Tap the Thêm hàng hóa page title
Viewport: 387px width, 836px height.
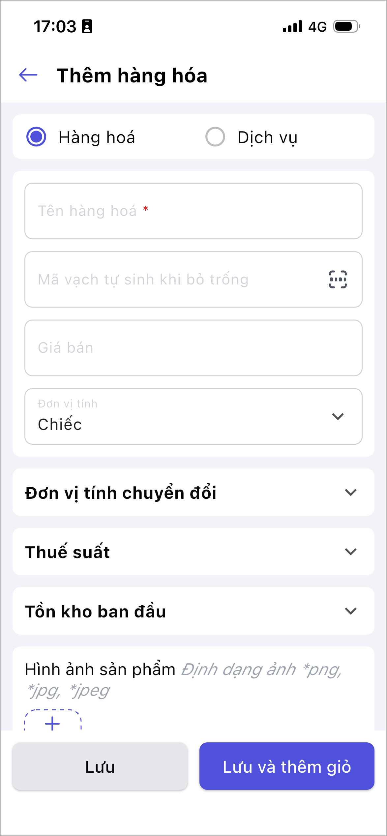(132, 75)
